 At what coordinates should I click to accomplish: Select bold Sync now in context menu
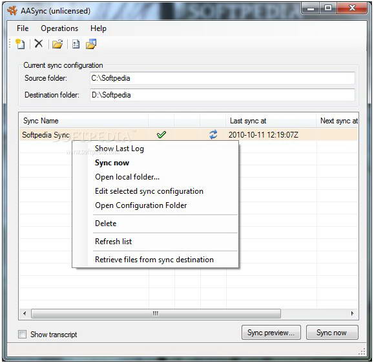point(155,163)
